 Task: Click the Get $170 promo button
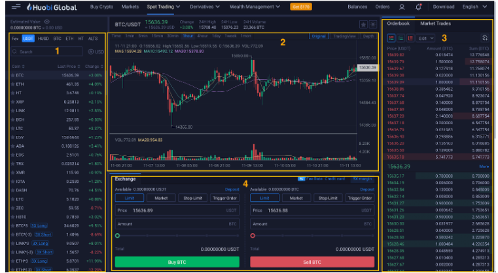(x=301, y=7)
